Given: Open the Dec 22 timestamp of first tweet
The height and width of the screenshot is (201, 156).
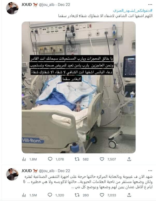Looking at the screenshot, I should tap(64, 5).
